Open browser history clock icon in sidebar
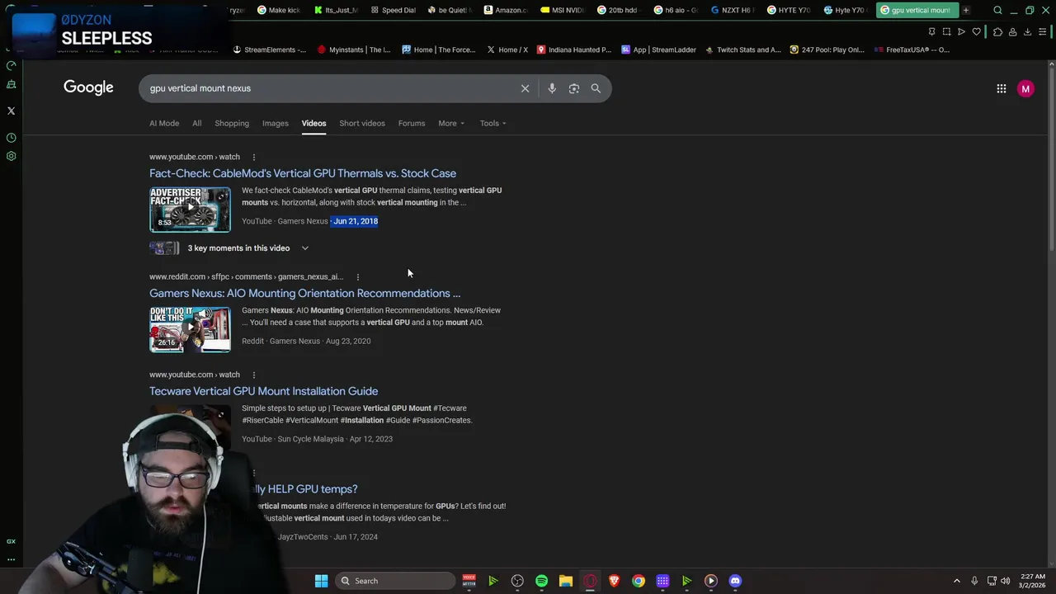Screen dimensions: 1056x594 (11, 138)
